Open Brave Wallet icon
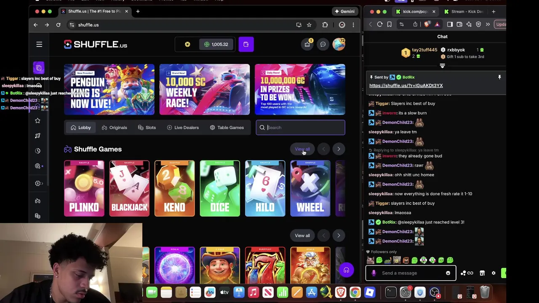This screenshot has height=303, width=539. pyautogui.click(x=459, y=24)
